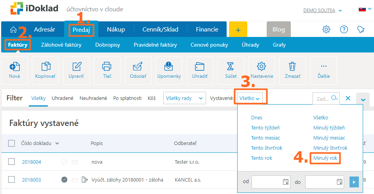Open the DEMO SOLITEA account dropdown

[322, 10]
